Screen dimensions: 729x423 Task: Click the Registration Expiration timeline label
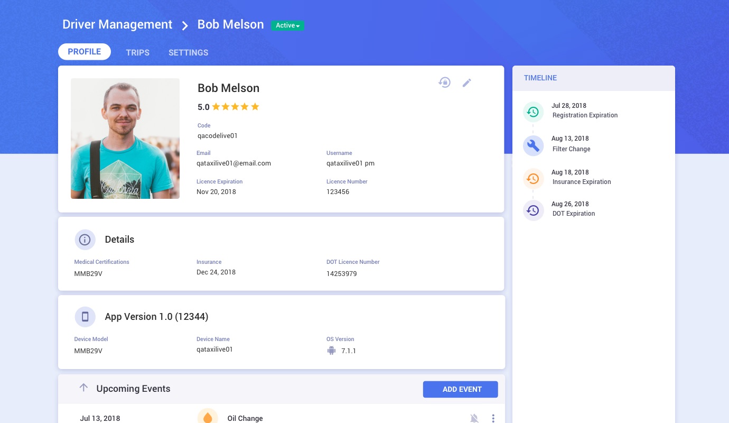585,115
